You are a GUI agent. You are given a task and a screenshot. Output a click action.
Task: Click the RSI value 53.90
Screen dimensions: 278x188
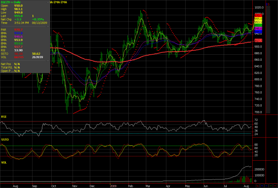[x=18, y=50]
